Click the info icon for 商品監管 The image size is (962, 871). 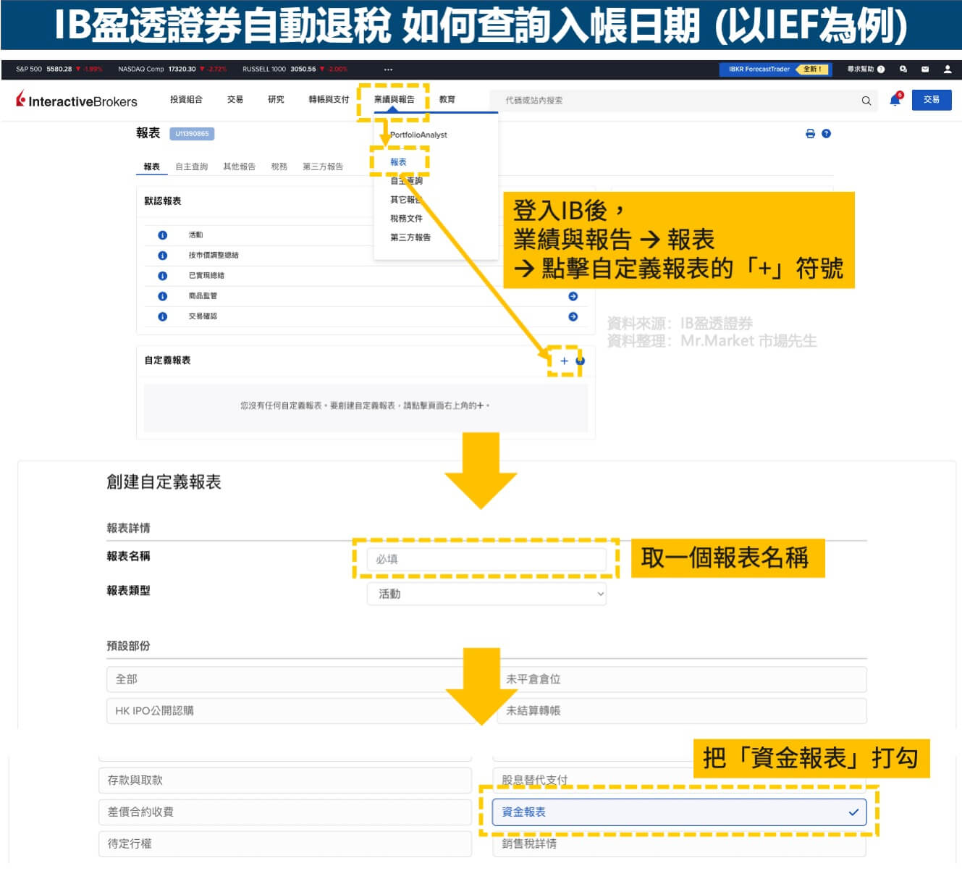coord(162,296)
